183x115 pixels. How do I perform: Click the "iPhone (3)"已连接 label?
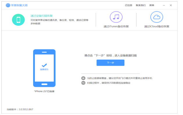pyautogui.click(x=44, y=91)
